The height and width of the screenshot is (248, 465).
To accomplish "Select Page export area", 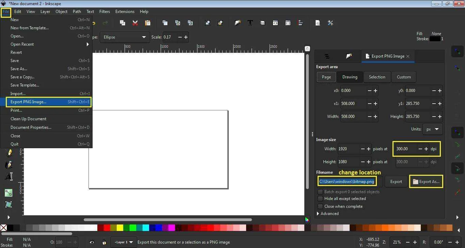I will [326, 77].
